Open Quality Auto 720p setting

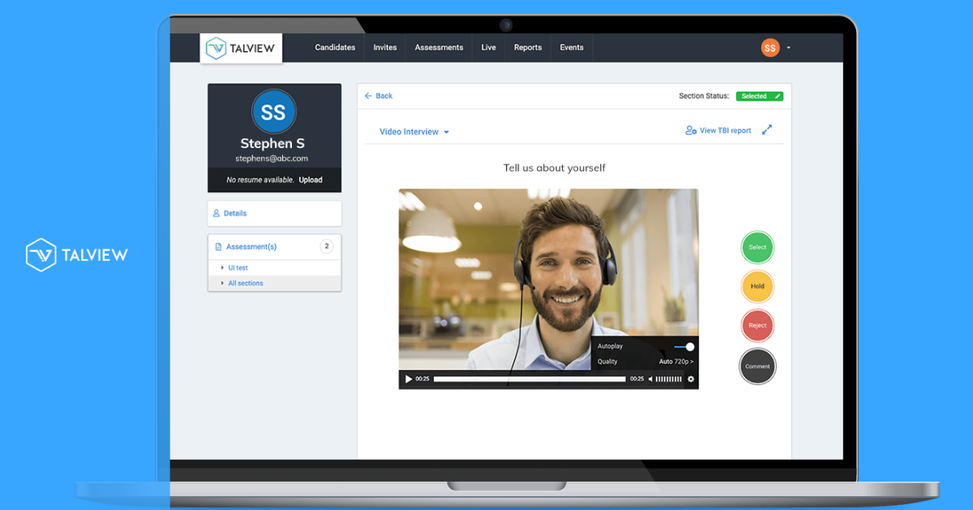coord(675,362)
